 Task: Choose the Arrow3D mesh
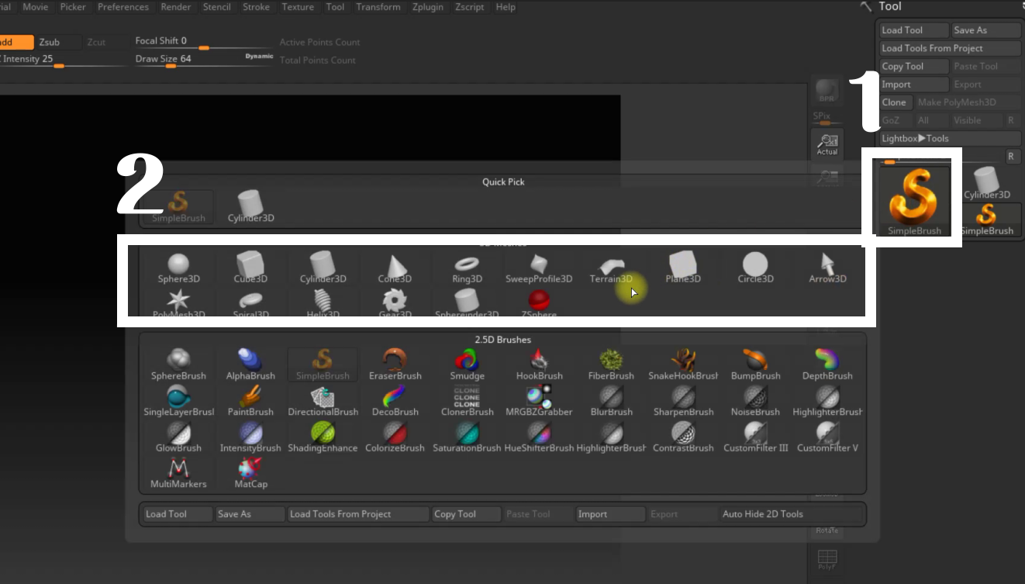coord(827,268)
